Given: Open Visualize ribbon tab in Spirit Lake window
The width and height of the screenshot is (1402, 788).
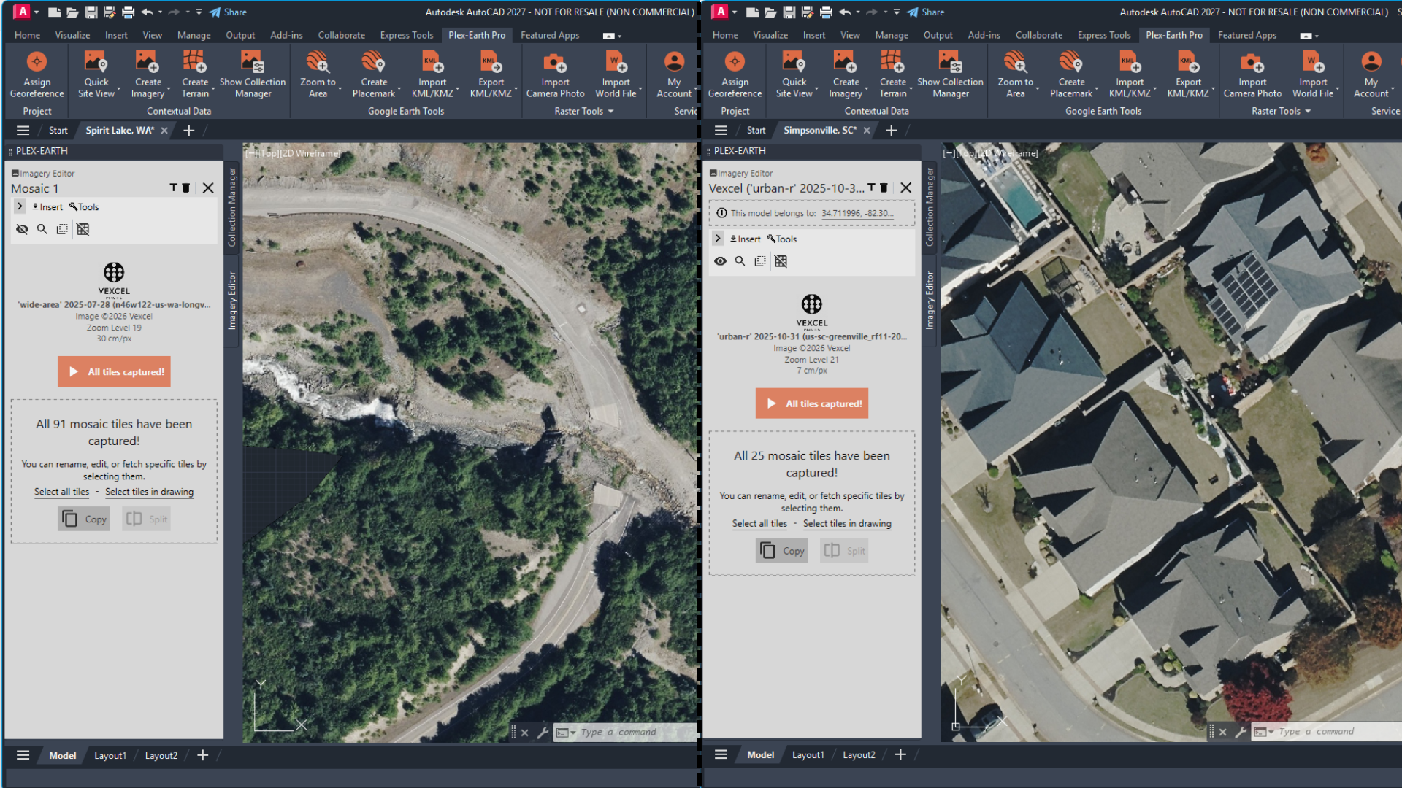Looking at the screenshot, I should point(72,35).
